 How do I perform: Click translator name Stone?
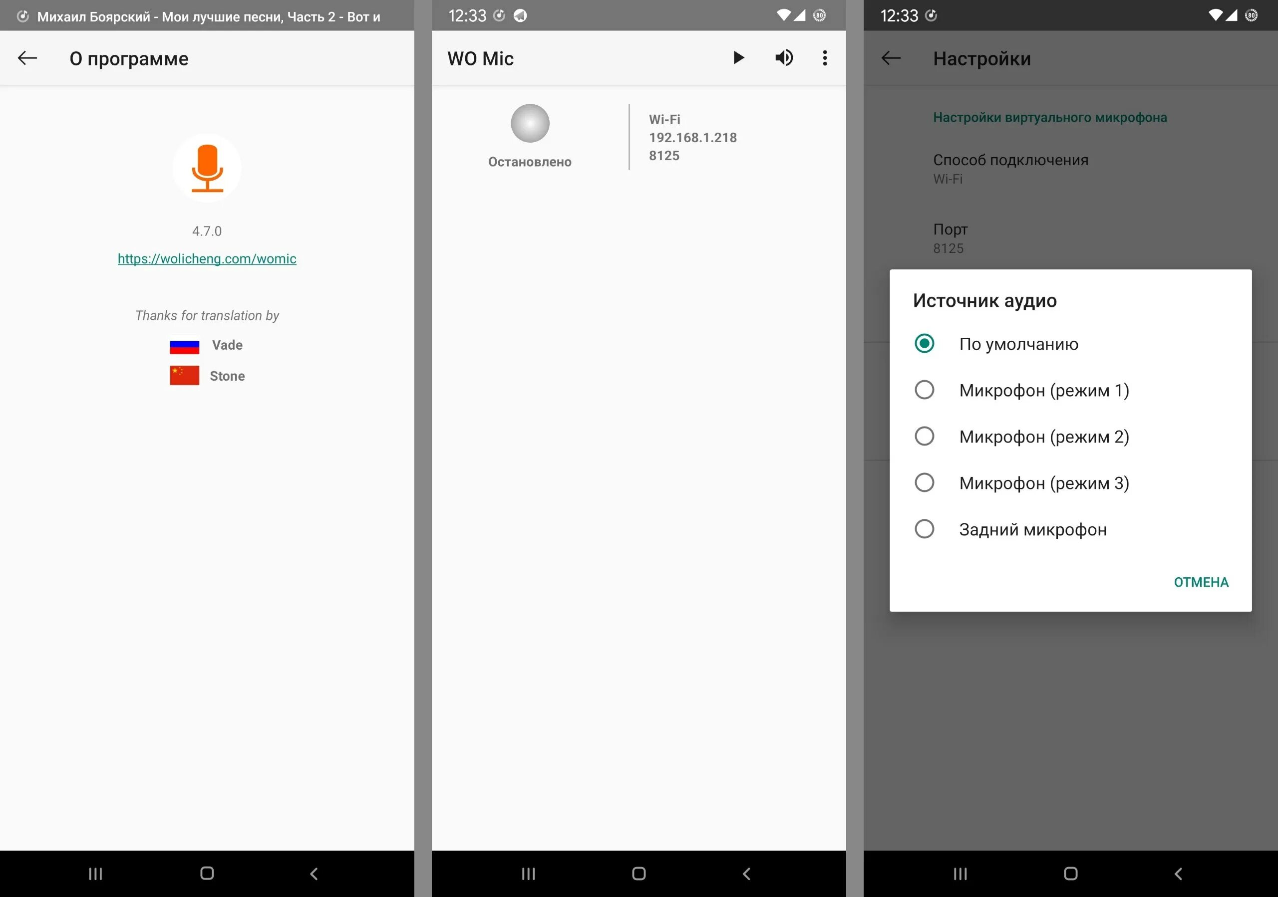coord(227,376)
